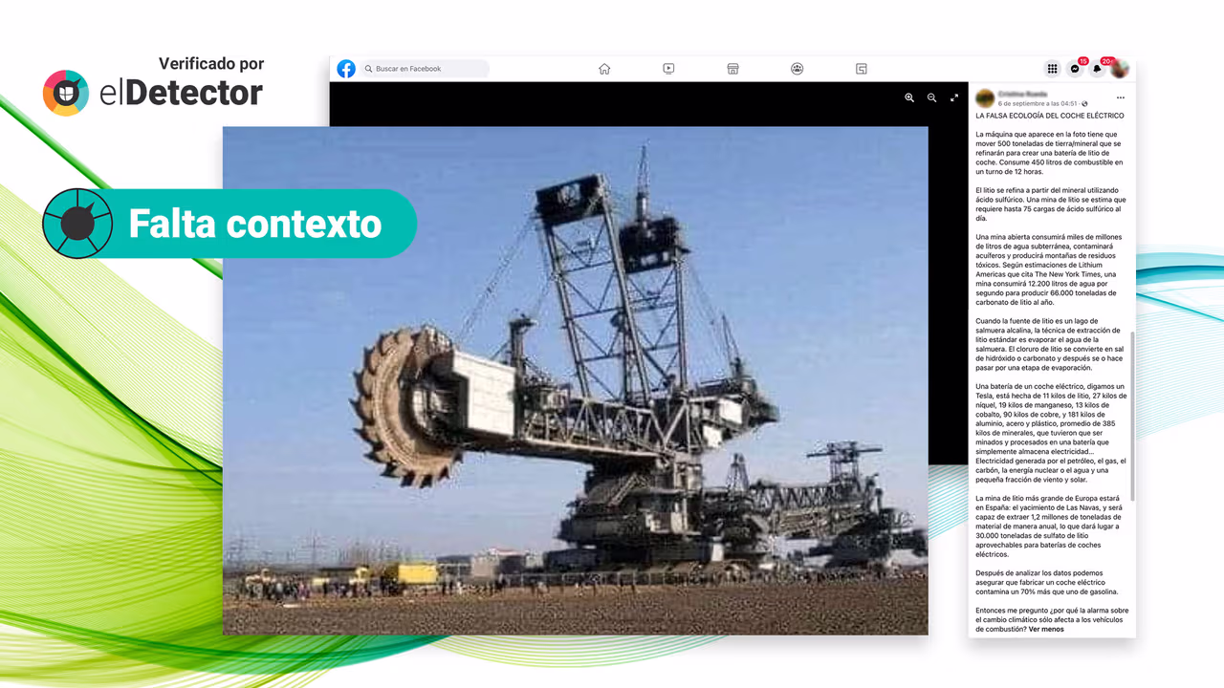Click the paragraph starting 'Entonces me pregunto'
The height and width of the screenshot is (688, 1224).
[x=1052, y=620]
